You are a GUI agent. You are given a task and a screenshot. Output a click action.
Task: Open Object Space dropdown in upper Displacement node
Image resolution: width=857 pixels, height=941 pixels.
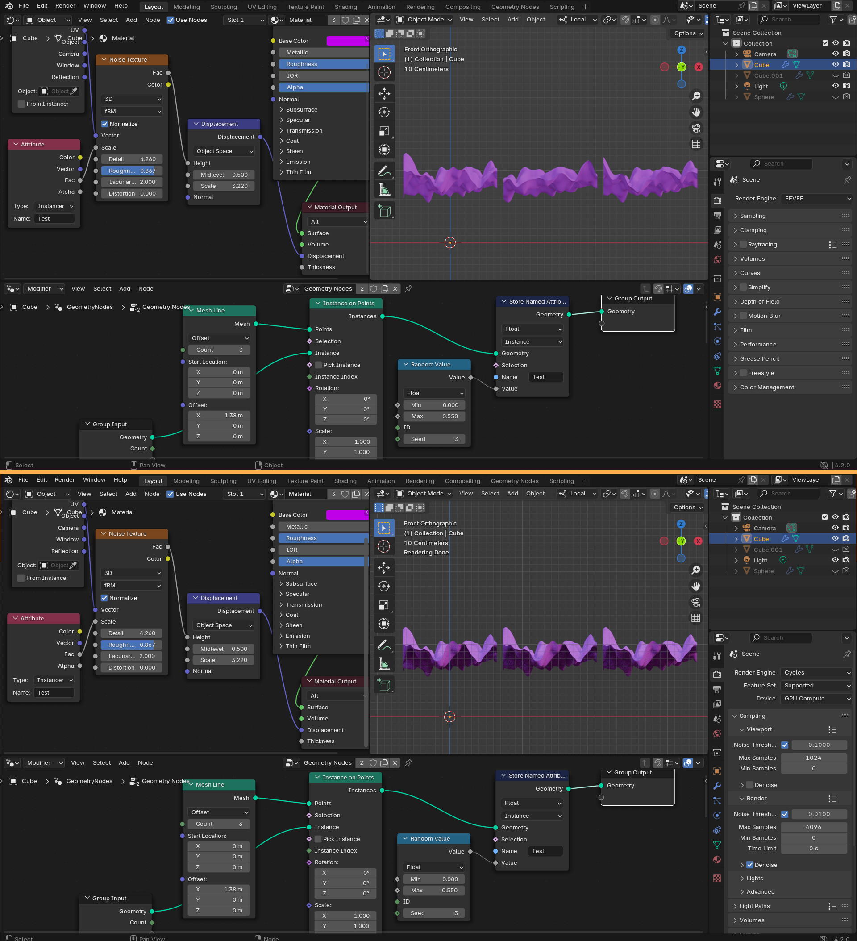coord(224,151)
